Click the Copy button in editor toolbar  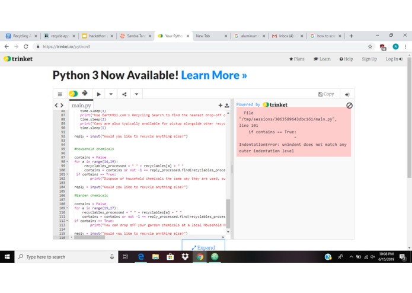pyautogui.click(x=326, y=94)
